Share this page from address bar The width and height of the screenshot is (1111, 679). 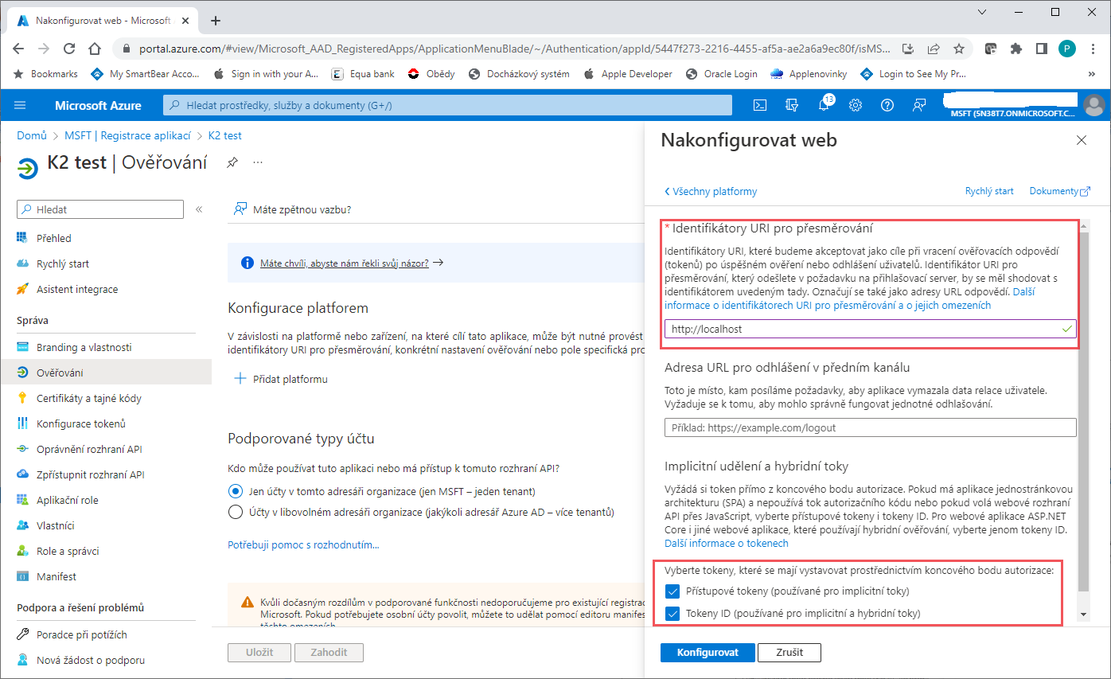934,49
